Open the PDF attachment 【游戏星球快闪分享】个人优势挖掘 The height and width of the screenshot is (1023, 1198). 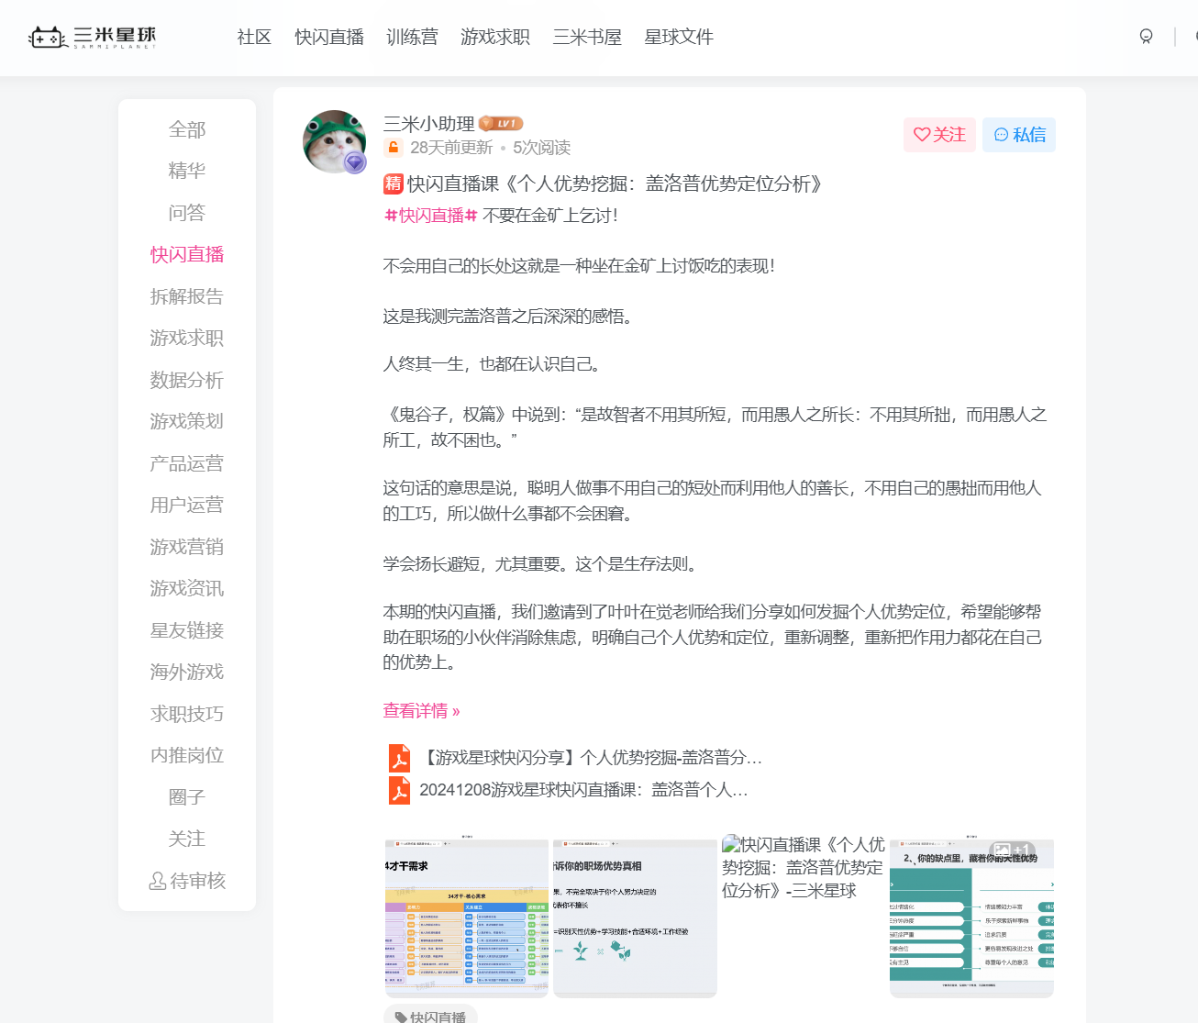coord(398,758)
